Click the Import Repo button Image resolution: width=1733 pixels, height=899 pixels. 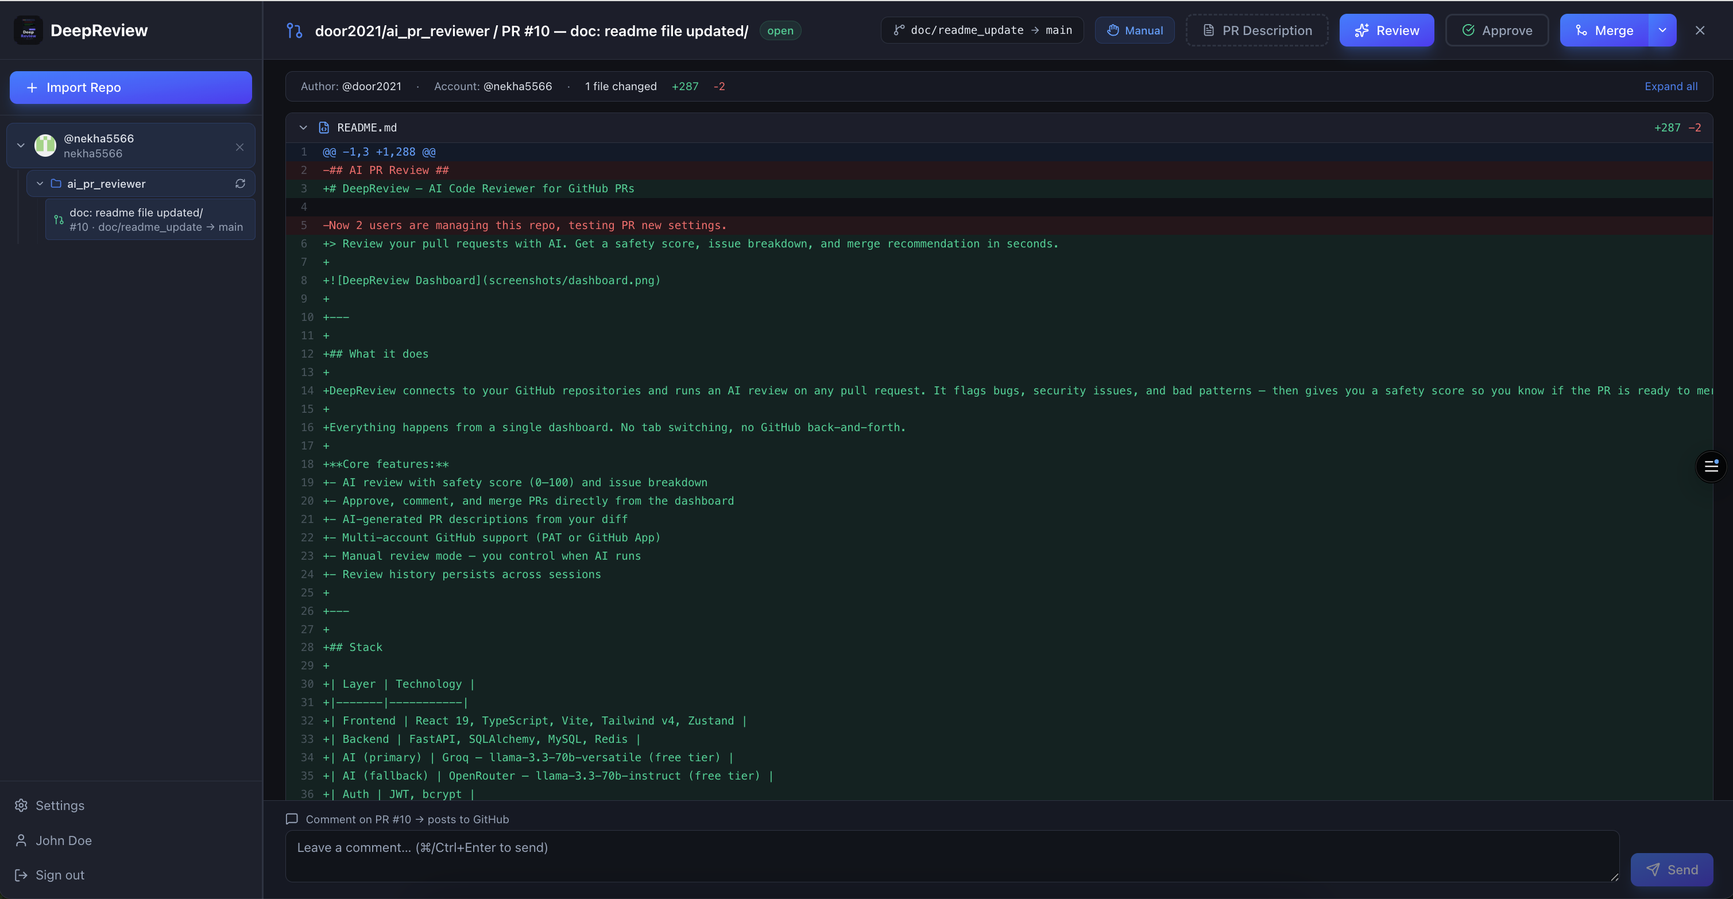point(130,87)
